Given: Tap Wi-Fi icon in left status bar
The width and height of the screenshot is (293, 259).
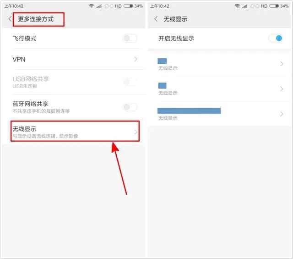Looking at the screenshot, I should pyautogui.click(x=92, y=6).
